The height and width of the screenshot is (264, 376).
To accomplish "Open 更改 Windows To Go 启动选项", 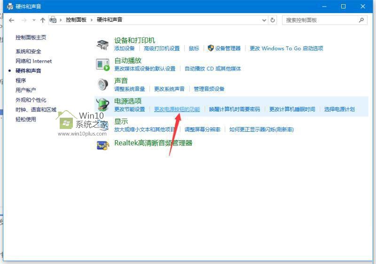I will tap(286, 48).
